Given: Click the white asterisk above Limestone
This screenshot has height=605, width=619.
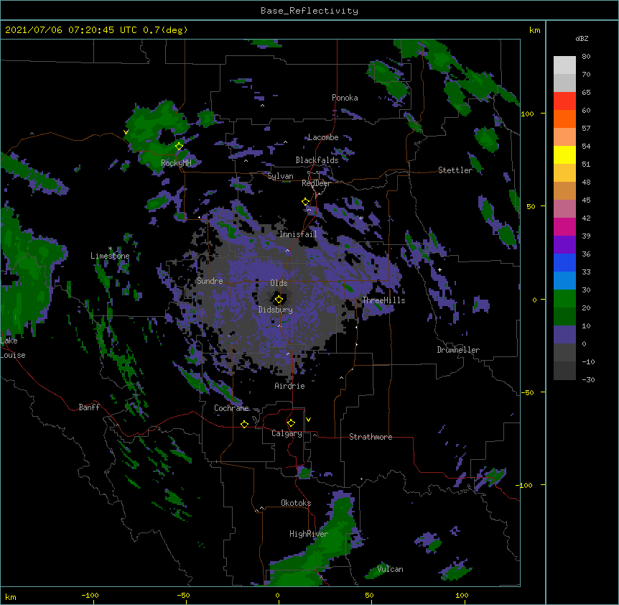Looking at the screenshot, I should 110,249.
